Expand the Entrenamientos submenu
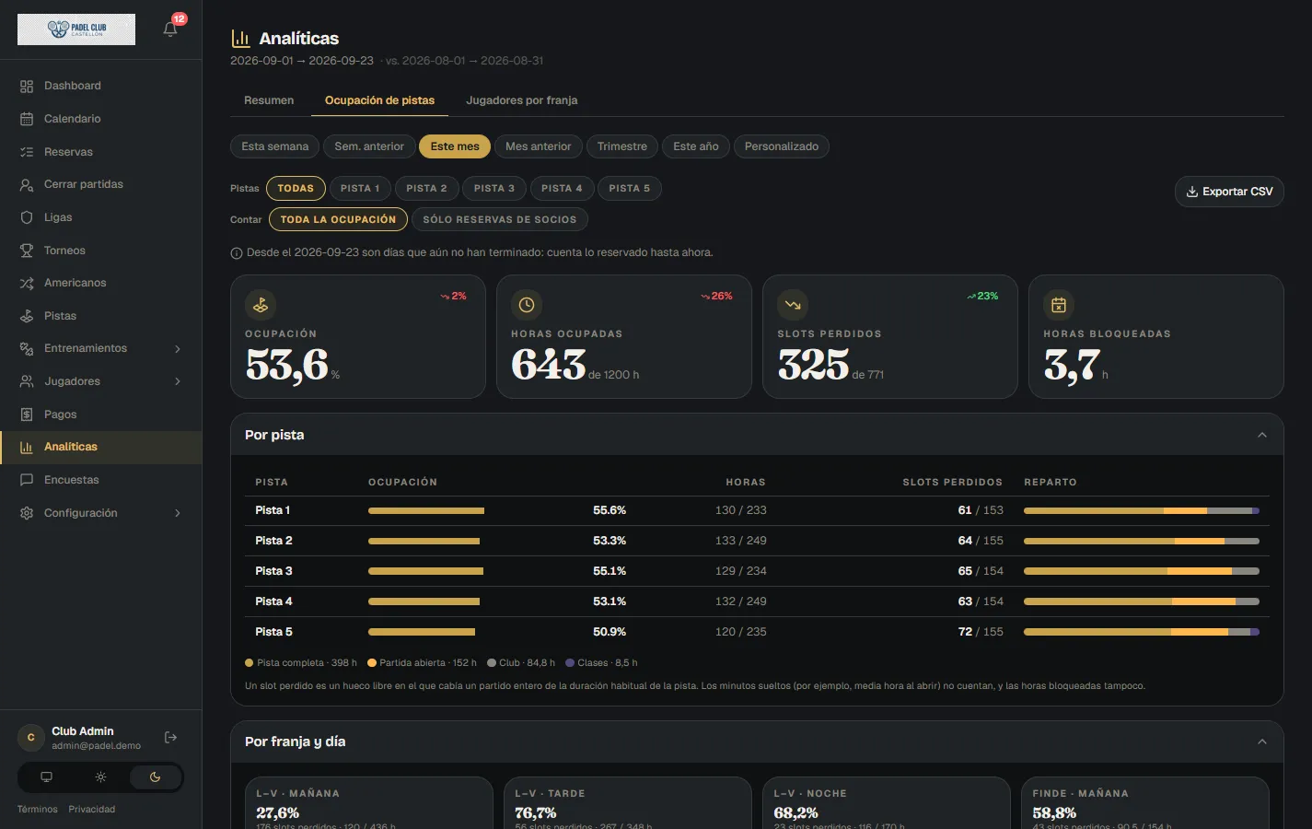 (178, 349)
